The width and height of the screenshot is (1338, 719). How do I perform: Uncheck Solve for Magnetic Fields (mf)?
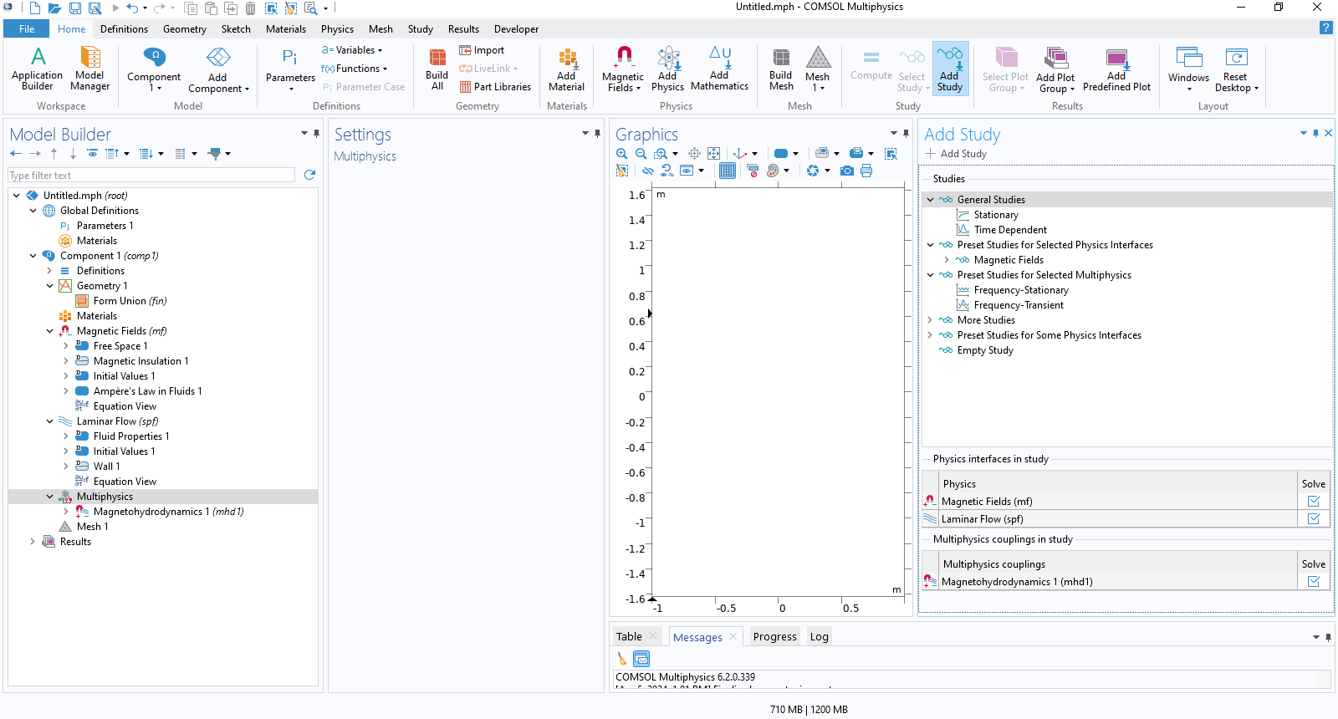pos(1313,502)
